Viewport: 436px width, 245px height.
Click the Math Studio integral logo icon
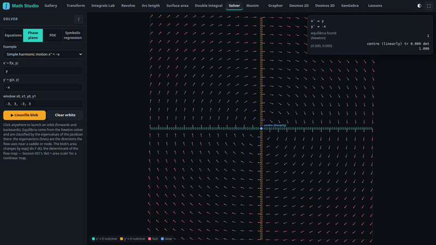[x=6, y=5]
